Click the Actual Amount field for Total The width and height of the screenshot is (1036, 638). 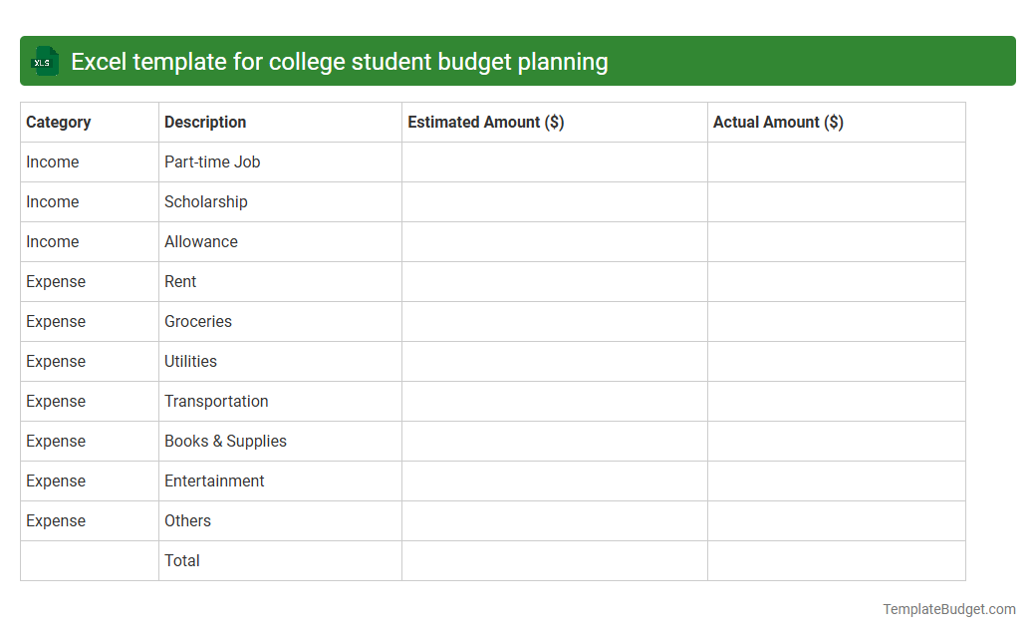(x=836, y=560)
